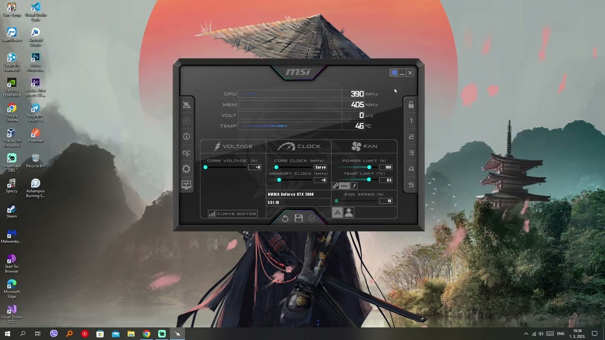Click the Memory Clock value field
Image resolution: width=605 pixels, height=340 pixels.
[320, 180]
